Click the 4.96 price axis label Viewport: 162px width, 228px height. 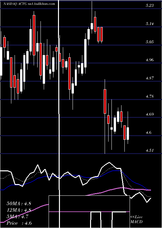(150, 60)
